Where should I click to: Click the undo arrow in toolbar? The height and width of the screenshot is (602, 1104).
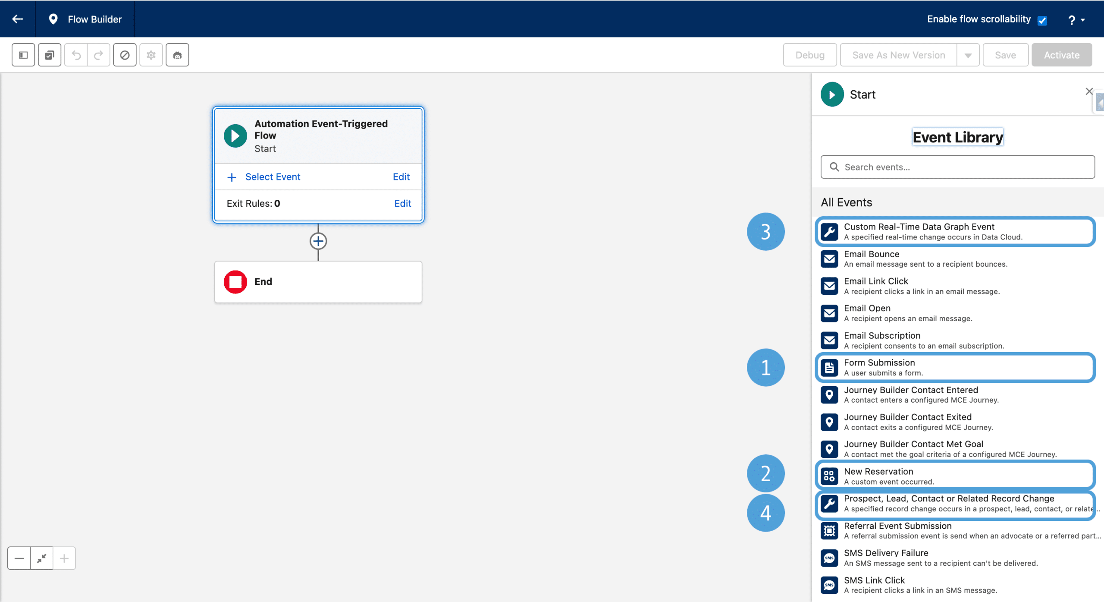pos(76,55)
